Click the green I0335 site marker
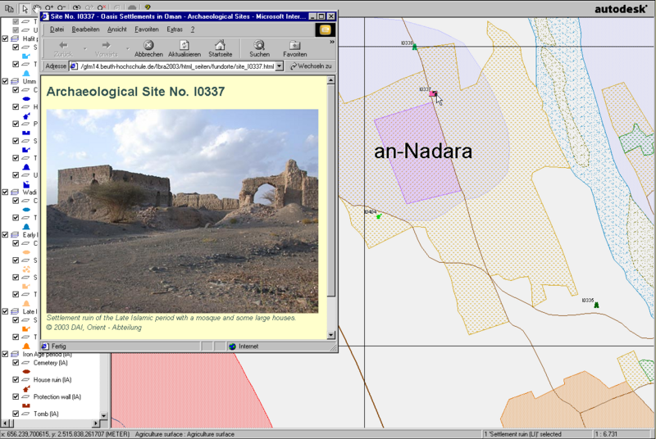656x439 pixels. (x=596, y=305)
